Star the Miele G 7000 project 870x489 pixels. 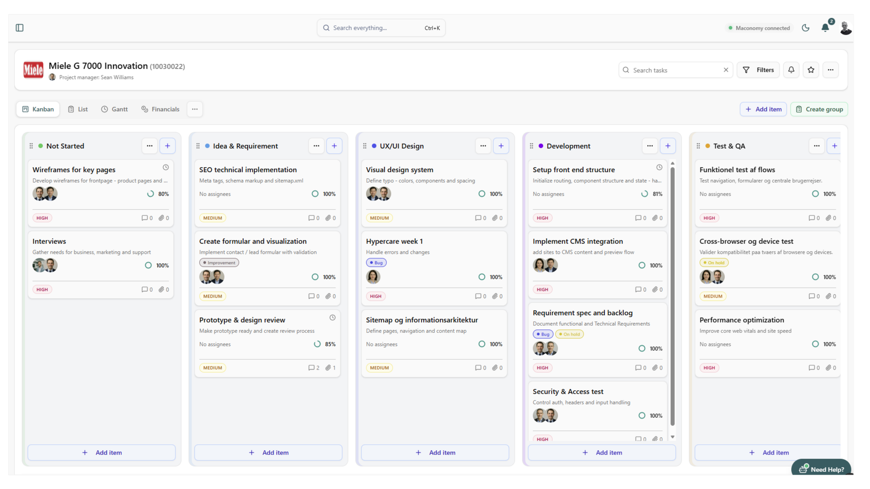pyautogui.click(x=811, y=70)
